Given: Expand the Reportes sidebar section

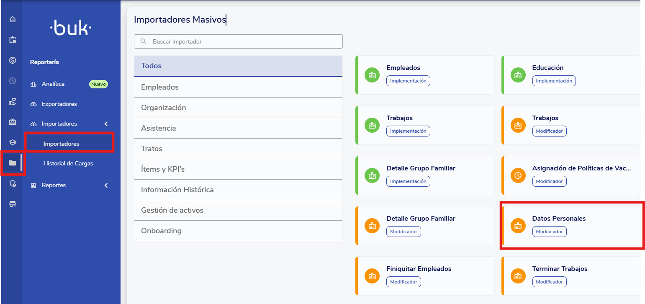Looking at the screenshot, I should point(106,185).
